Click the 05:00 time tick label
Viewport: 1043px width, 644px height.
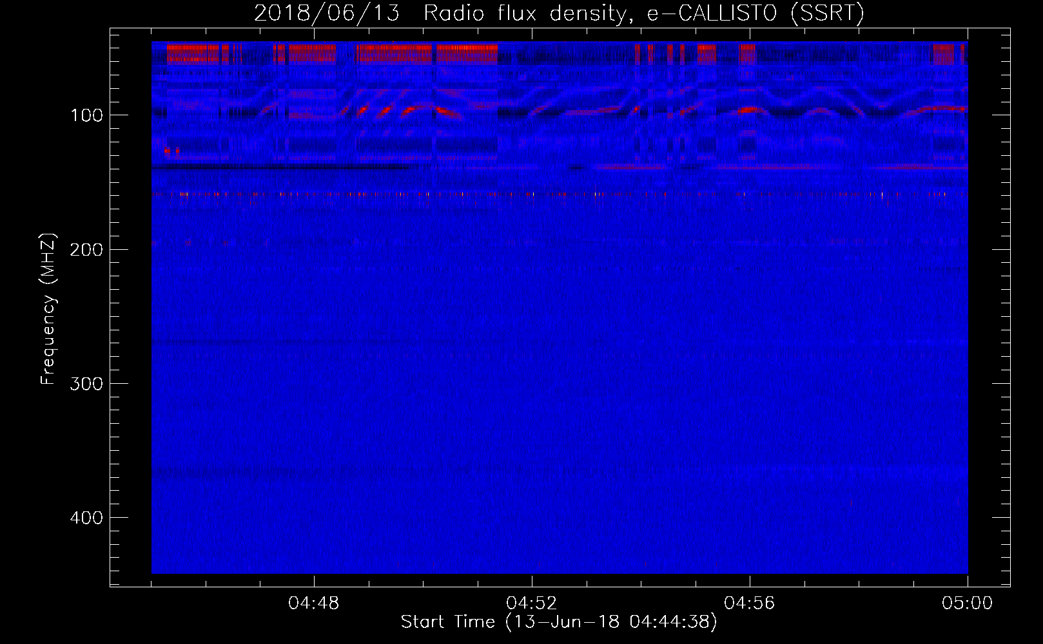click(x=968, y=603)
